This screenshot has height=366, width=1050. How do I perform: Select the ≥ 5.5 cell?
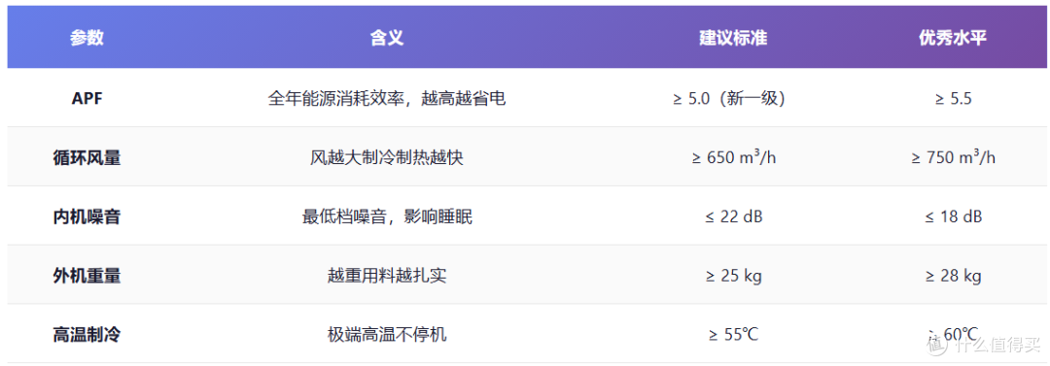pos(953,98)
